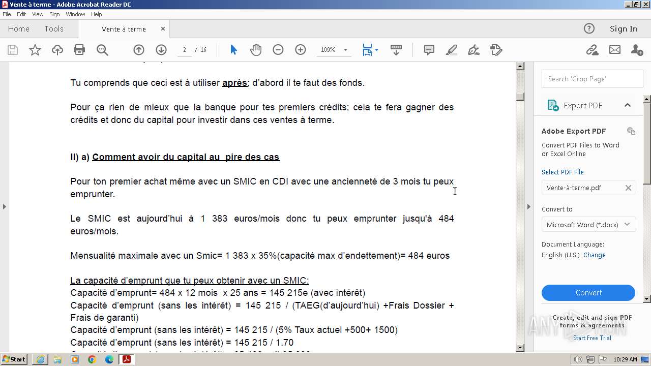Click Sign In
The image size is (651, 366).
[624, 29]
